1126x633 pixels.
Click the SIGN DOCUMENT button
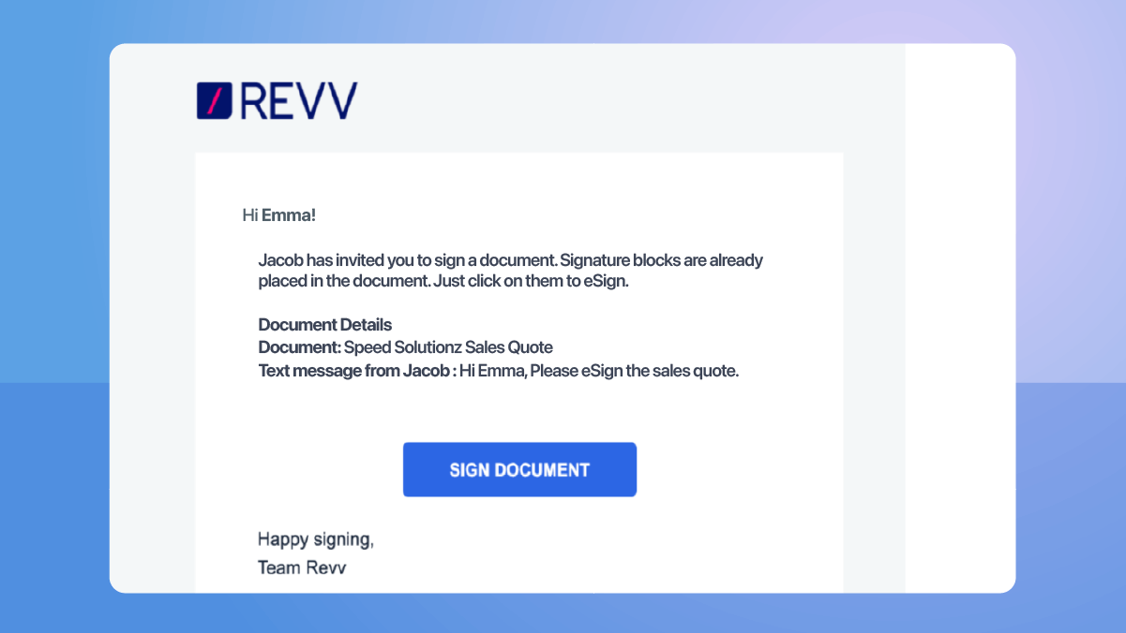coord(519,469)
